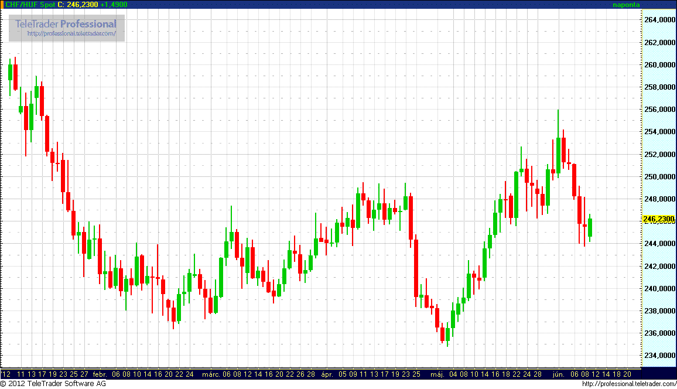677x389 pixels.
Task: Click the 240,0000 price axis label
Action: pyautogui.click(x=659, y=288)
